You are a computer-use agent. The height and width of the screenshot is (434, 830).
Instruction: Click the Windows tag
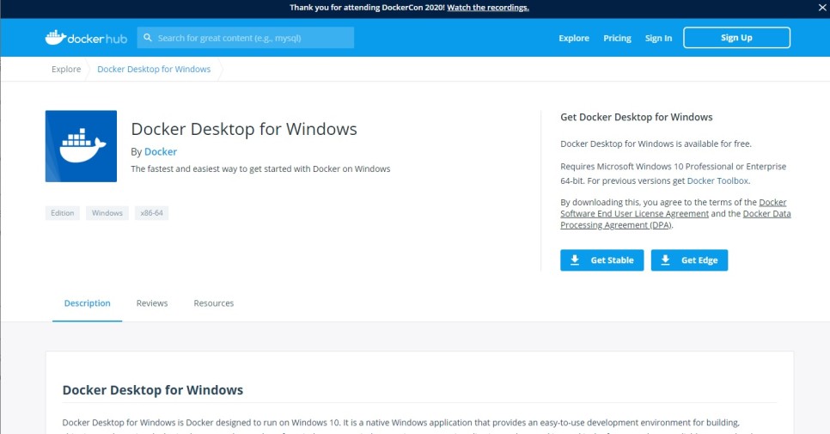click(107, 213)
